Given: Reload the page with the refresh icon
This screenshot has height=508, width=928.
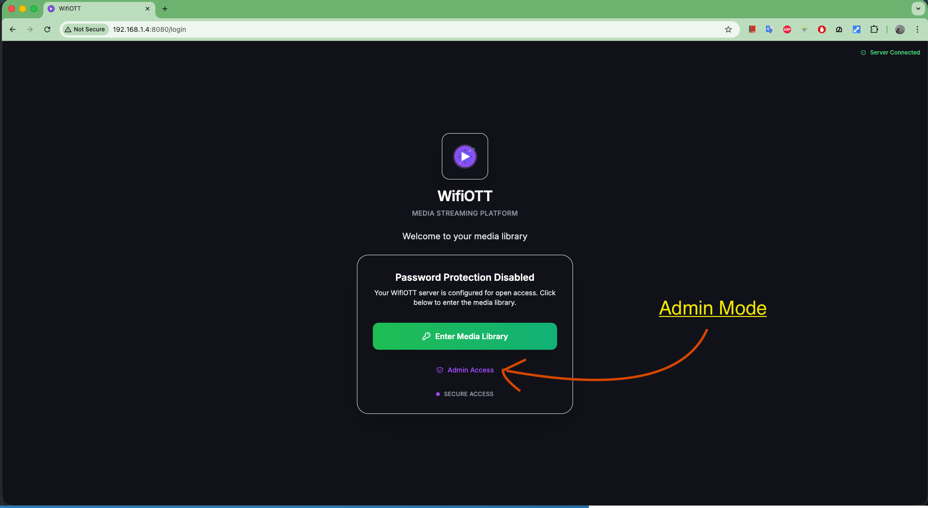Looking at the screenshot, I should coord(47,29).
